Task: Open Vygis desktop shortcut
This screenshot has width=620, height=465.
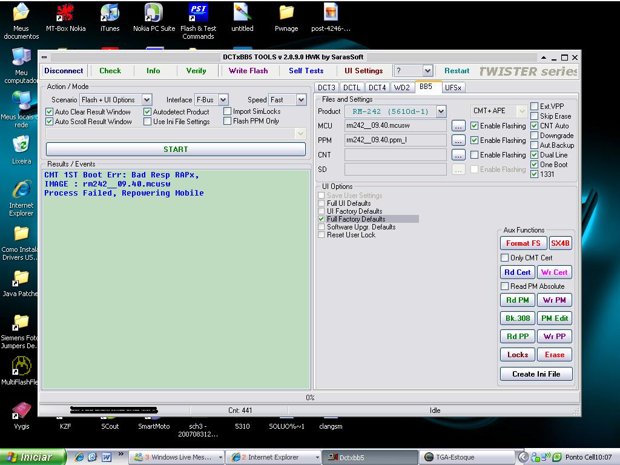Action: click(x=21, y=414)
